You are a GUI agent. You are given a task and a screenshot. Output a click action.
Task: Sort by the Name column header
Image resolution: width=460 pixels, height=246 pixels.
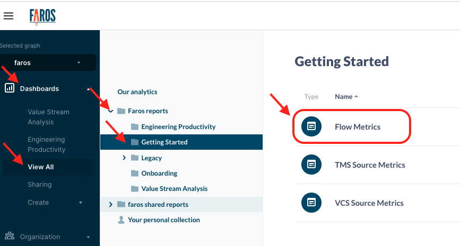click(346, 96)
